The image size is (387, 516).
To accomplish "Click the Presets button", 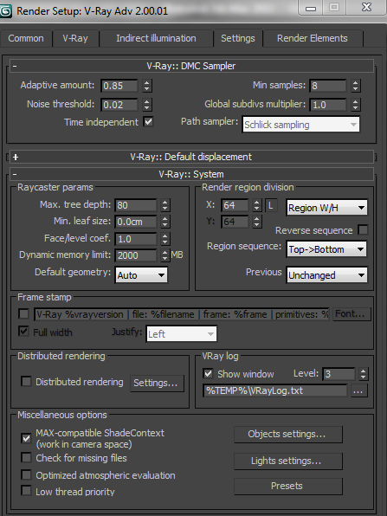I will [x=288, y=486].
